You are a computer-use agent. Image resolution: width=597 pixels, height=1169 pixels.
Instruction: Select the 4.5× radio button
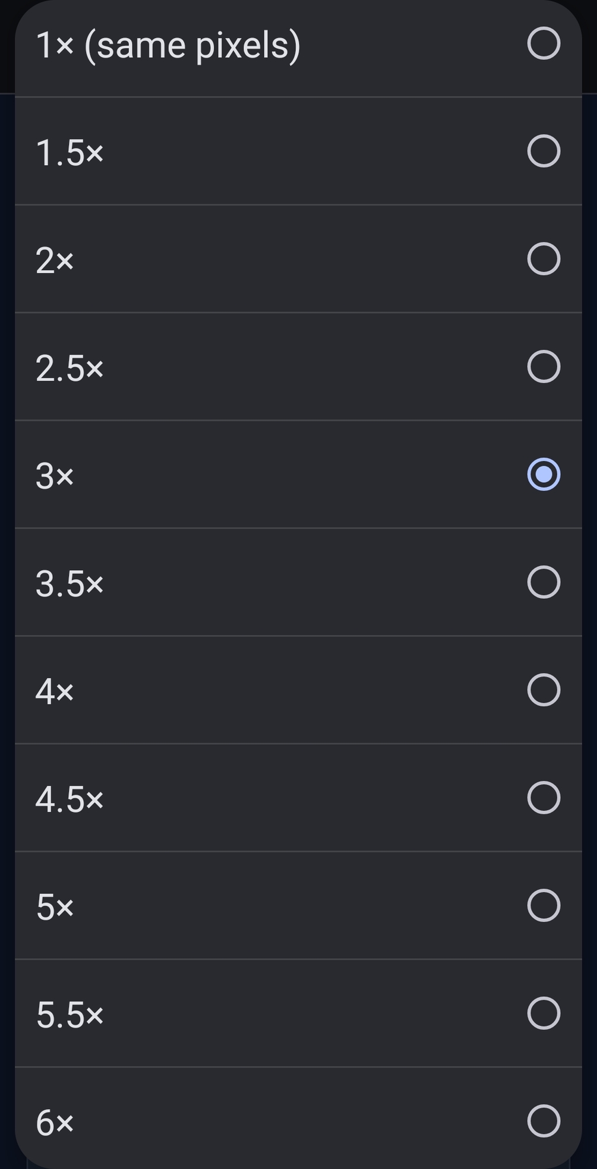pyautogui.click(x=544, y=798)
